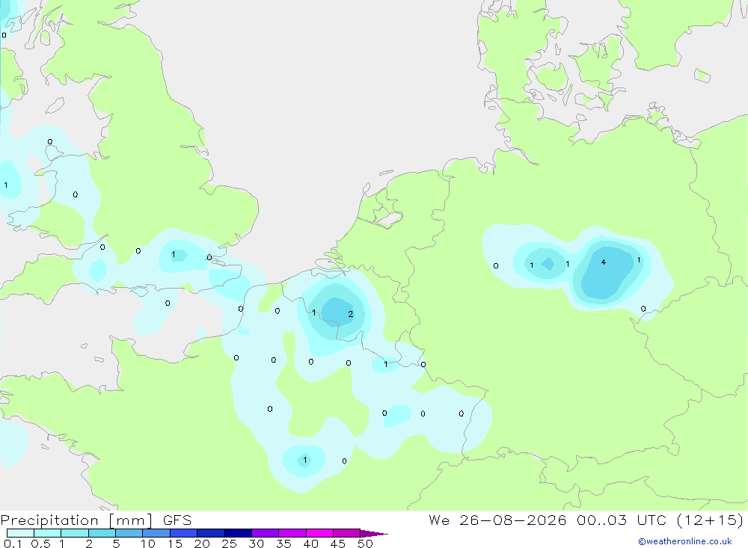748x548 pixels.
Task: Pick the 45–50 mm dark magenta legend swatch
Action: [x=346, y=533]
